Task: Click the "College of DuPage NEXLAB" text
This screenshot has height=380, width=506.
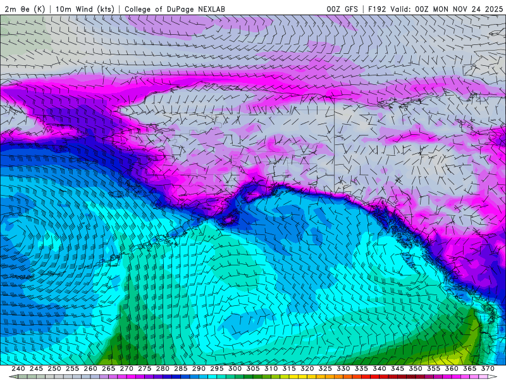Action: click(x=175, y=9)
